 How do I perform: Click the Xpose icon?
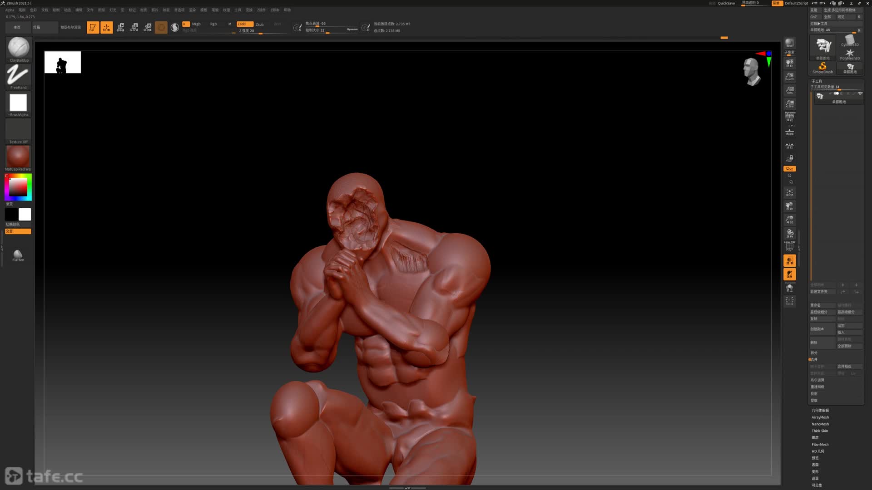coord(789,301)
